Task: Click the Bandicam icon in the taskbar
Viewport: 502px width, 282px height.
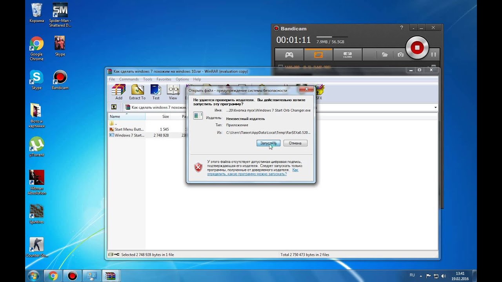Action: [x=72, y=276]
